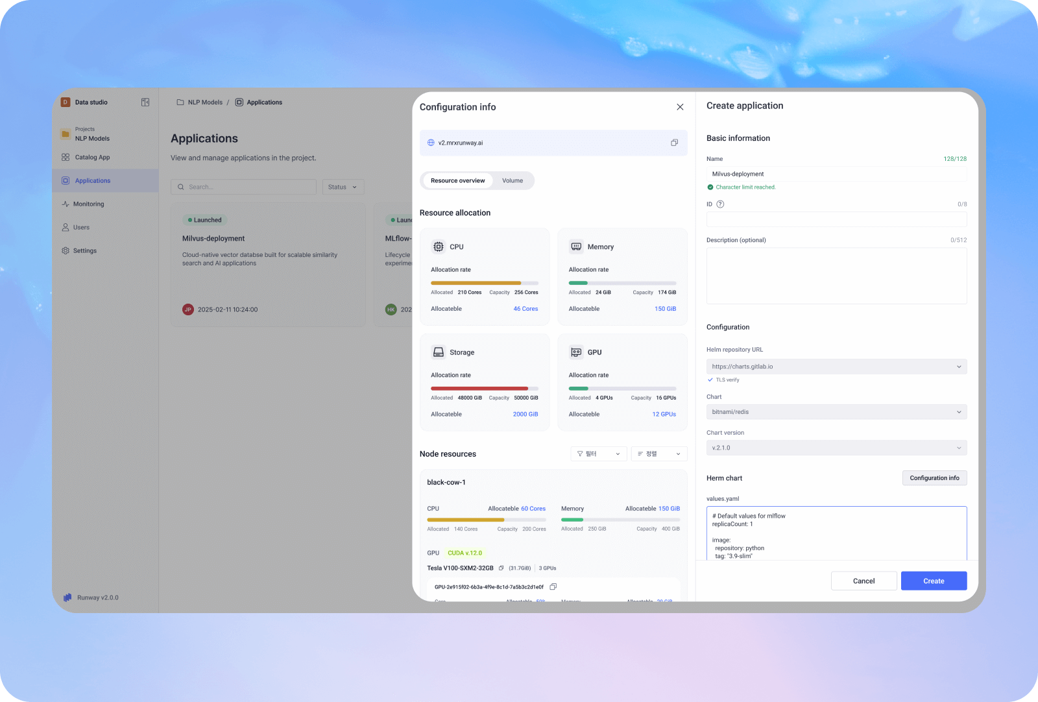Click the Create button
The width and height of the screenshot is (1038, 702).
tap(934, 581)
